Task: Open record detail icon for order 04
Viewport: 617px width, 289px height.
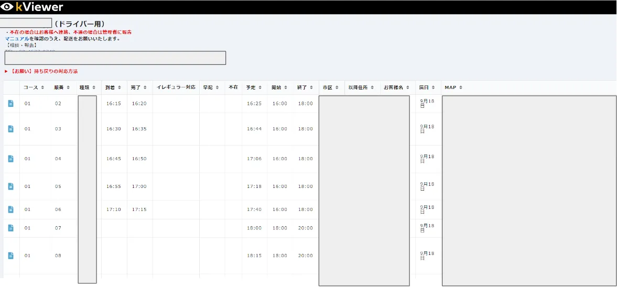Action: 11,159
